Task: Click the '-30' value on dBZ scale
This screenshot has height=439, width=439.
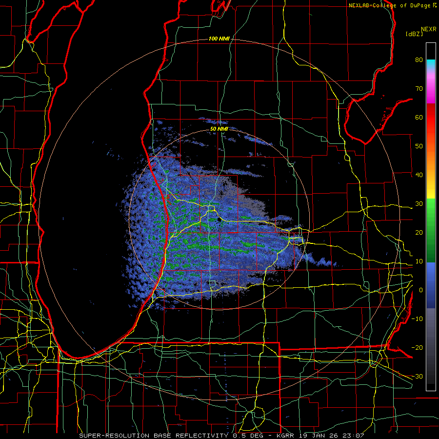Action: click(x=417, y=376)
